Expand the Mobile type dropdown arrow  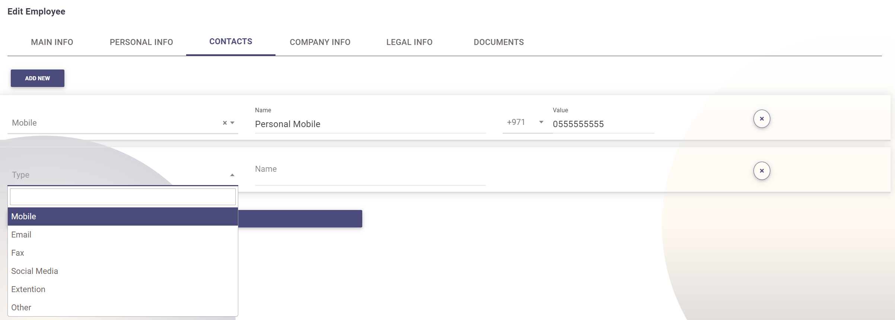click(232, 123)
